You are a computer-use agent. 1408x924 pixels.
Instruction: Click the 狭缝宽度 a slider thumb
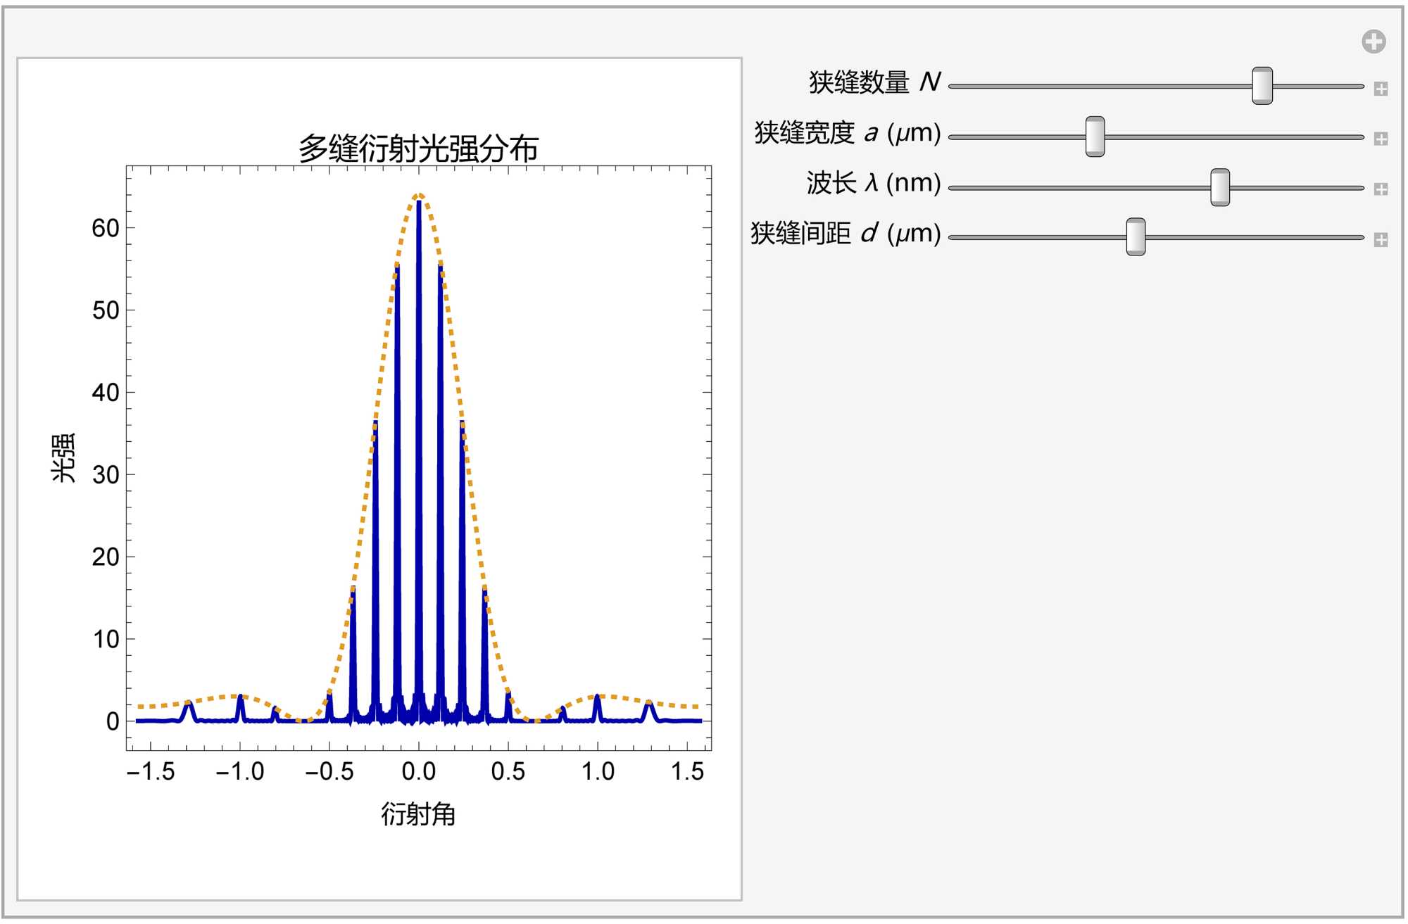tap(1095, 137)
